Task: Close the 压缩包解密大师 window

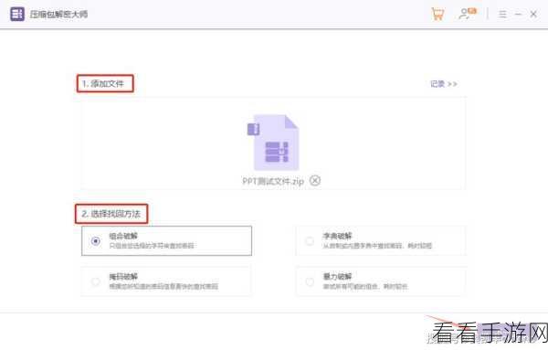Action: pos(533,14)
